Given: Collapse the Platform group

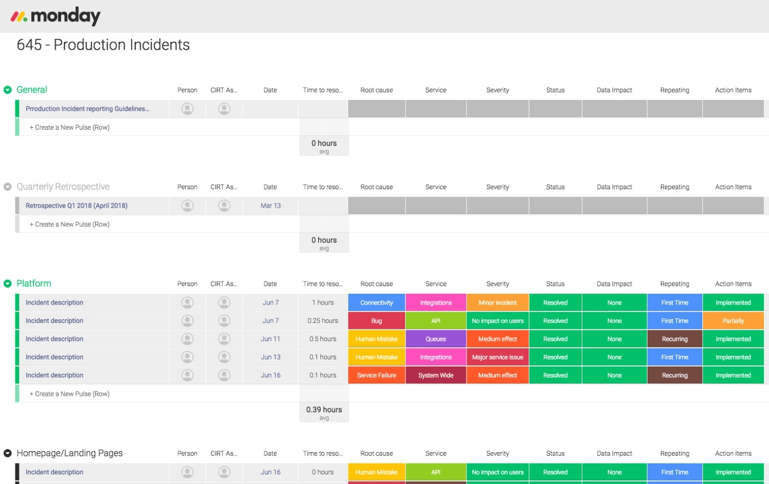Looking at the screenshot, I should pos(8,284).
